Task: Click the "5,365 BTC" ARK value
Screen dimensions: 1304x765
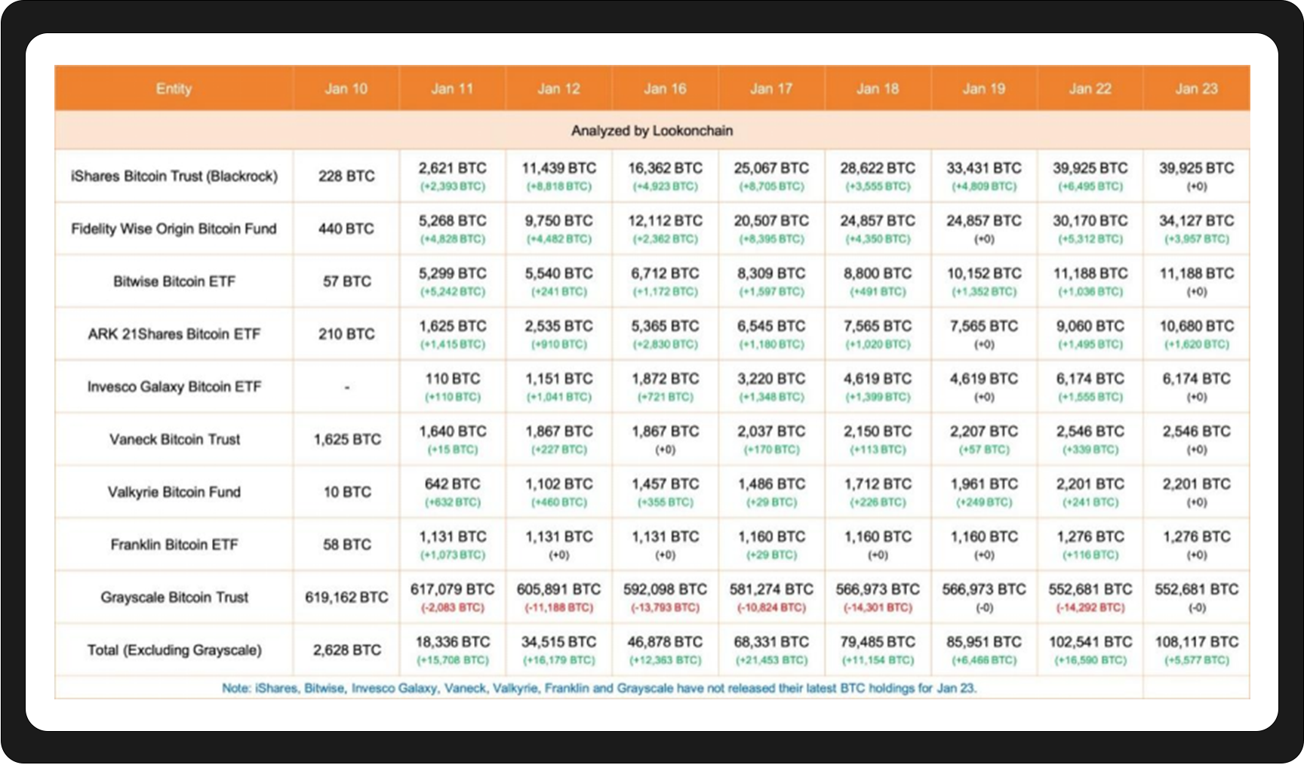Action: click(666, 326)
